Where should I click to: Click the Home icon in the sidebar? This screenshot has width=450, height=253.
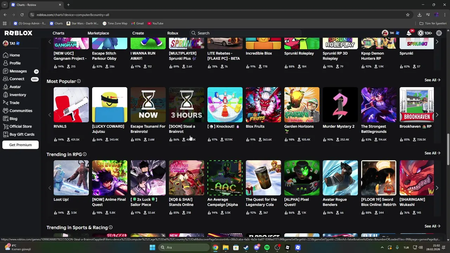[5, 55]
